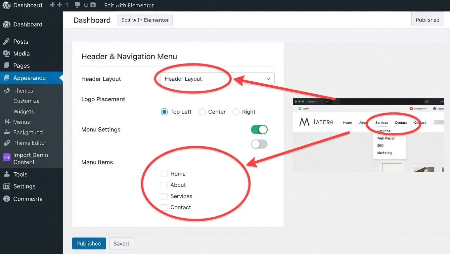Screen dimensions: 450x254
Task: Open Tools via its sidebar icon
Action: (x=6, y=174)
